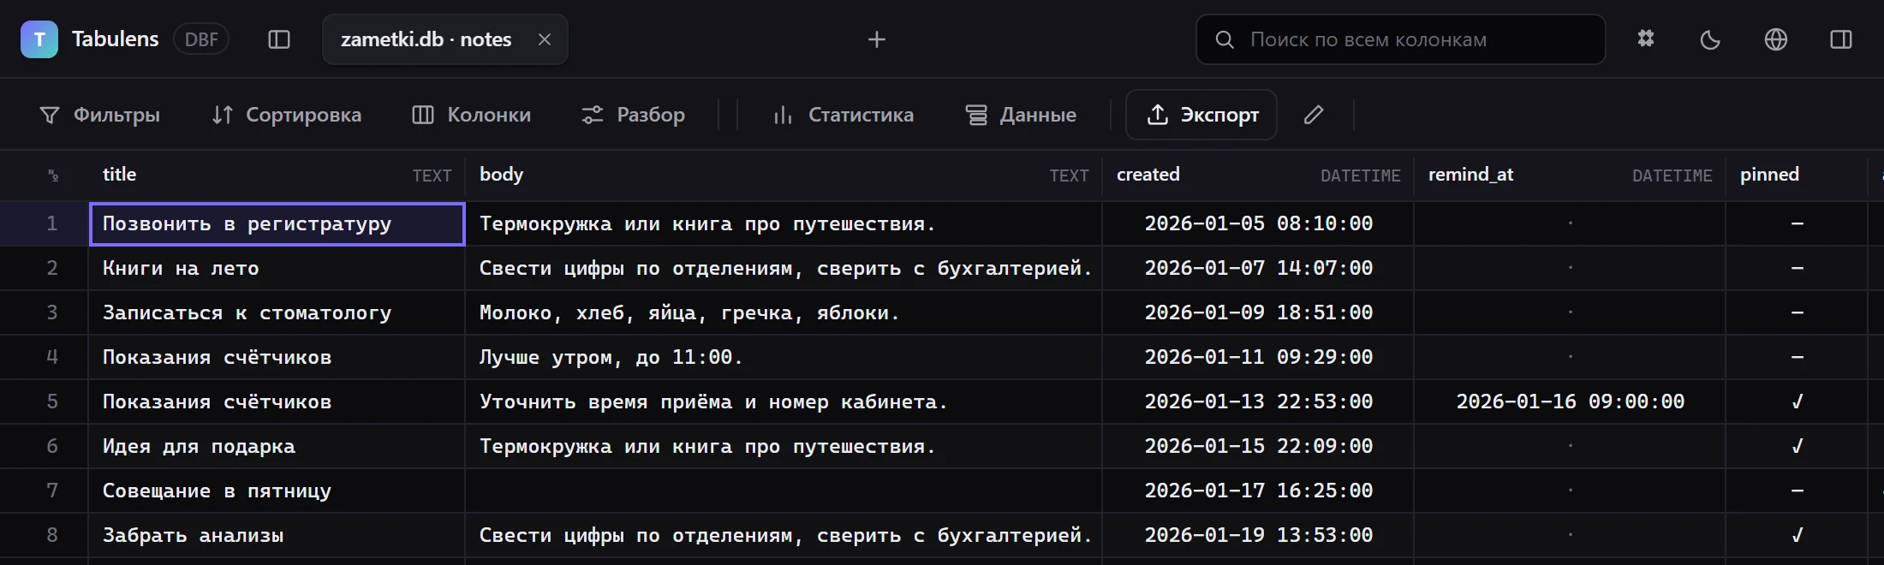The height and width of the screenshot is (565, 1884).
Task: Select created value 2026-01-15 22:09:00
Action: [1258, 446]
